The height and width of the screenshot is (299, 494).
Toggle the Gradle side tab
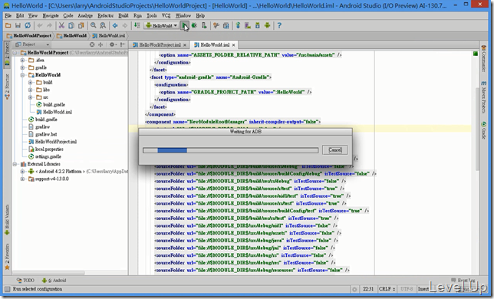(x=483, y=130)
